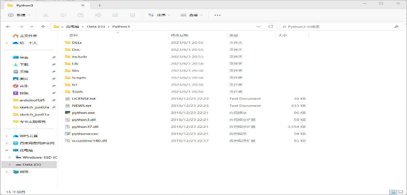Switch to details view icon in status bar
Image resolution: width=407 pixels, height=195 pixels.
(394, 192)
